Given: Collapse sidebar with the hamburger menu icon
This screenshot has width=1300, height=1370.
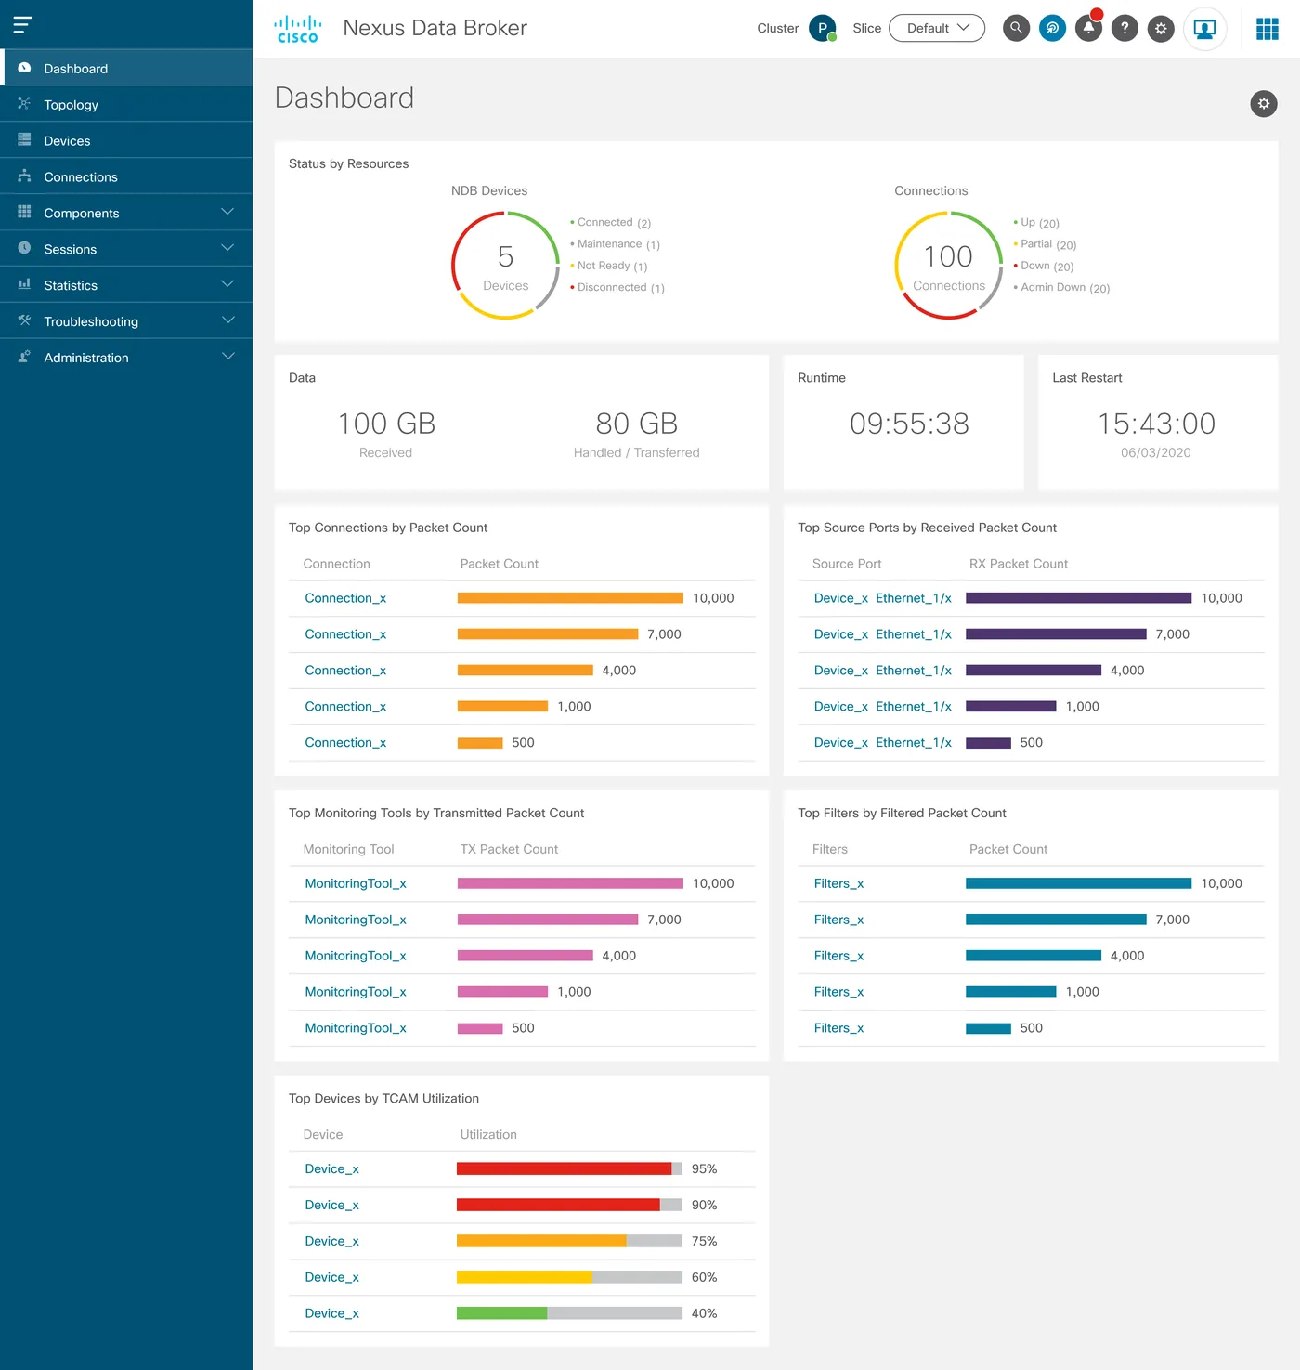Looking at the screenshot, I should [x=23, y=25].
